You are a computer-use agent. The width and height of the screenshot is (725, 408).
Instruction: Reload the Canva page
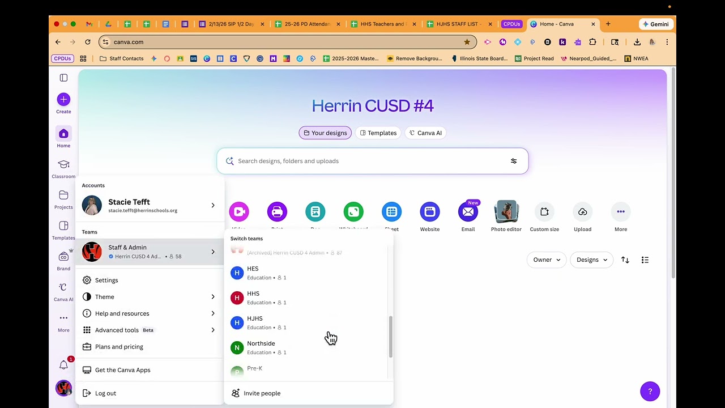tap(88, 42)
